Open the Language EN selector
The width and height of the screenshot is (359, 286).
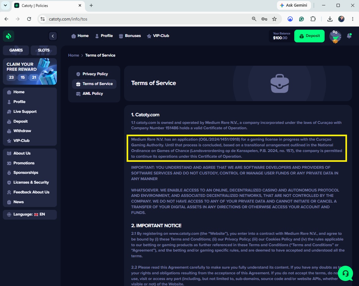(x=30, y=215)
